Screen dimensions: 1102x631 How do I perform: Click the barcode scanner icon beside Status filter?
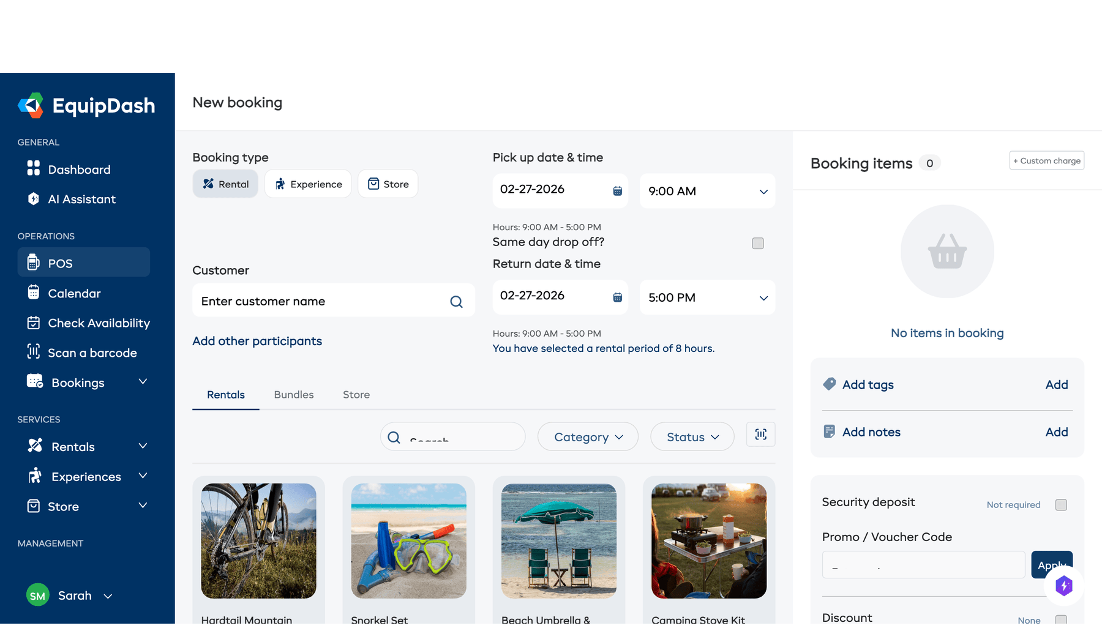760,435
